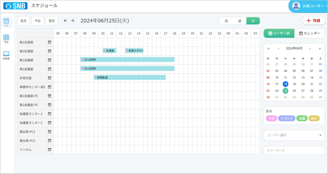Open the ユーザー選択 dropdown
The width and height of the screenshot is (328, 174).
[294, 135]
